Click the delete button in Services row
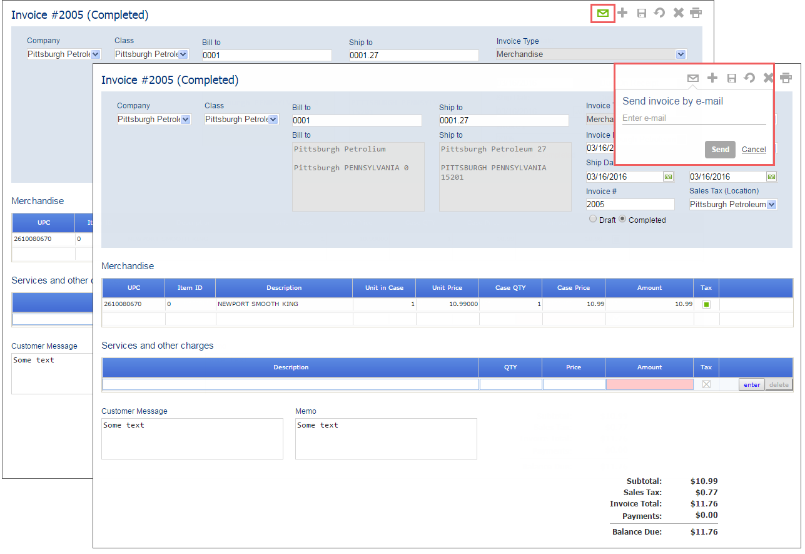 click(x=779, y=384)
